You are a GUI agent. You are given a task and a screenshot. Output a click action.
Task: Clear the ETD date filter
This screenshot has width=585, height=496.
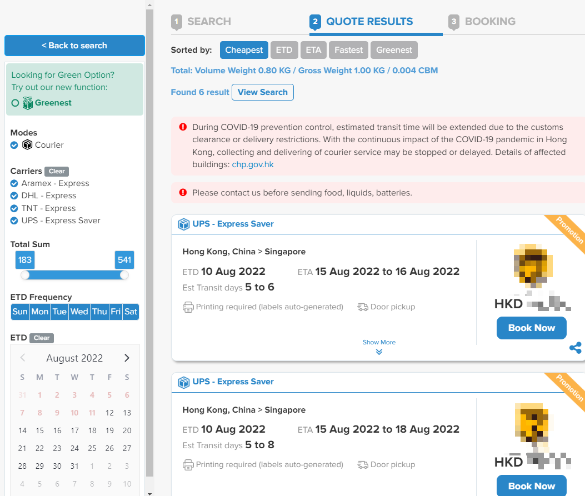click(42, 338)
